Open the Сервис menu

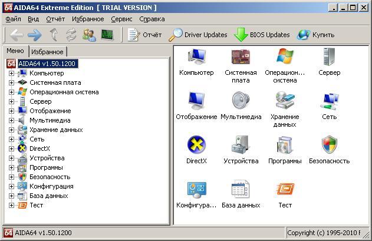pyautogui.click(x=121, y=19)
